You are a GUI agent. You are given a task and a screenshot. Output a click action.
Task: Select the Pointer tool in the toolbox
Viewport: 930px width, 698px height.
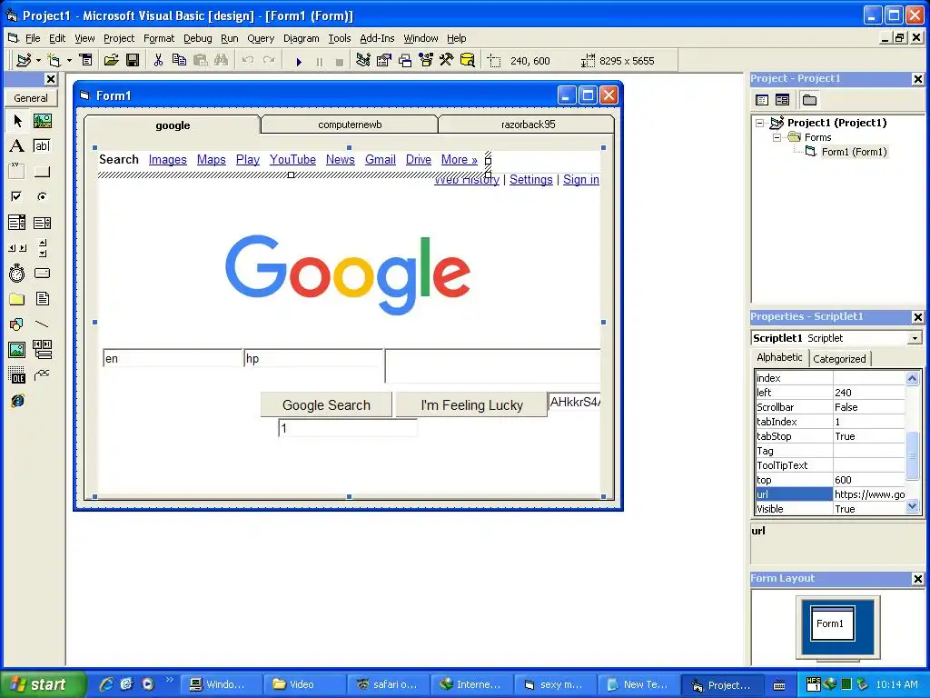17,121
